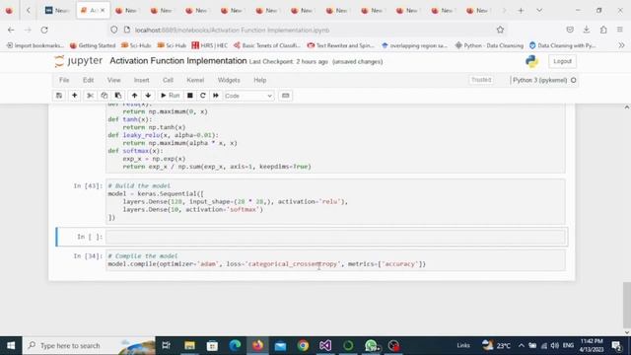Insert cell below with plus icon
631x355 pixels.
coord(75,96)
